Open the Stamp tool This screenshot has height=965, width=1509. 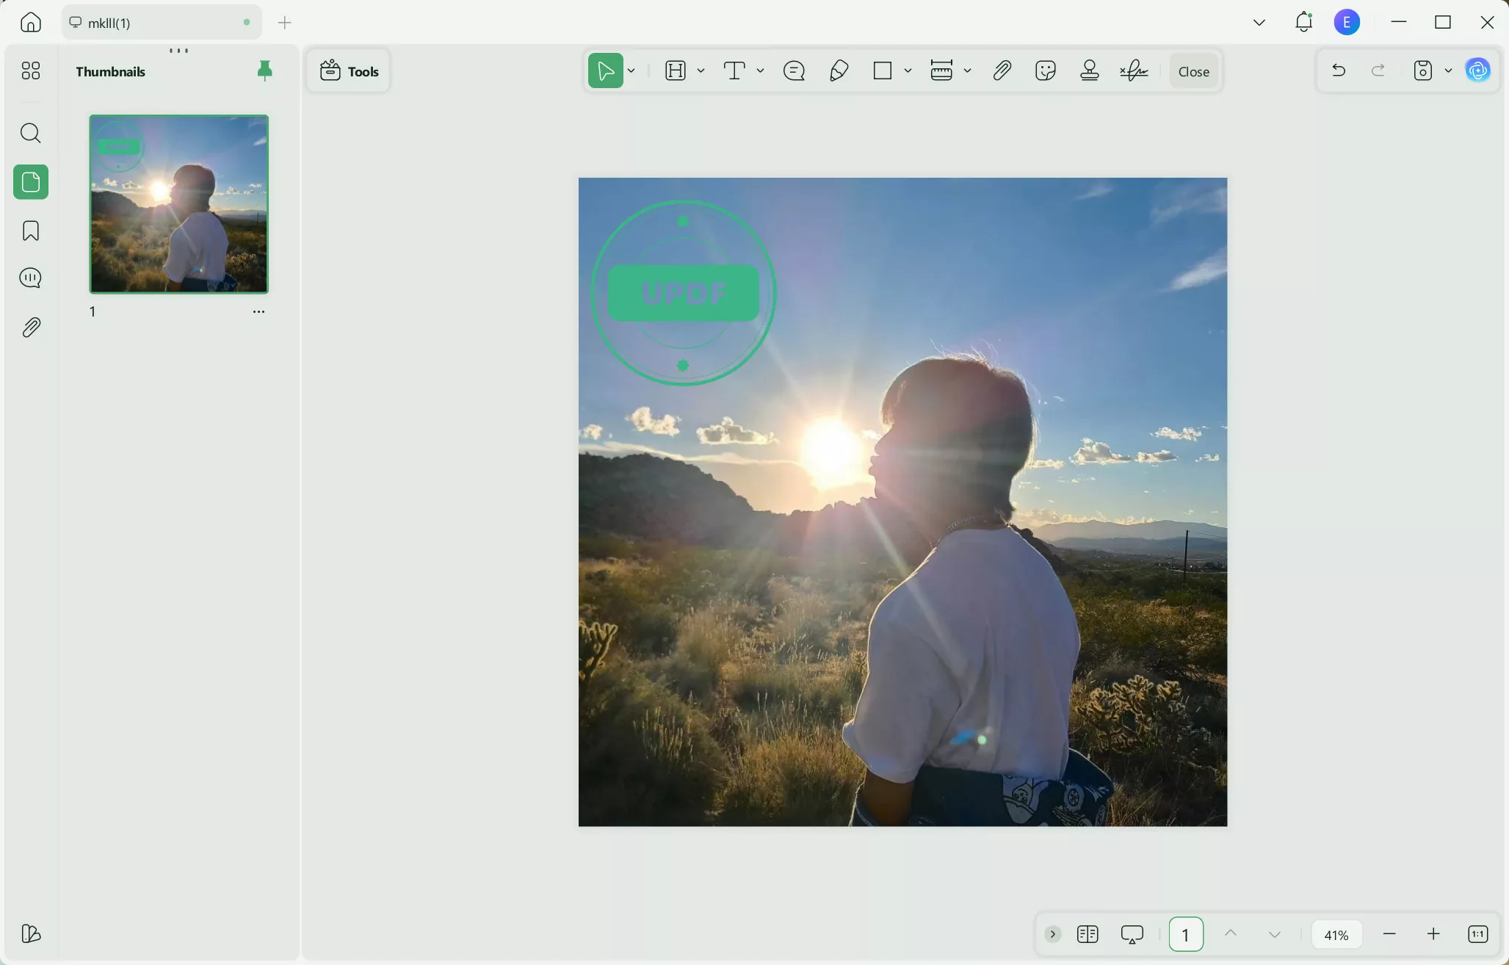tap(1089, 71)
